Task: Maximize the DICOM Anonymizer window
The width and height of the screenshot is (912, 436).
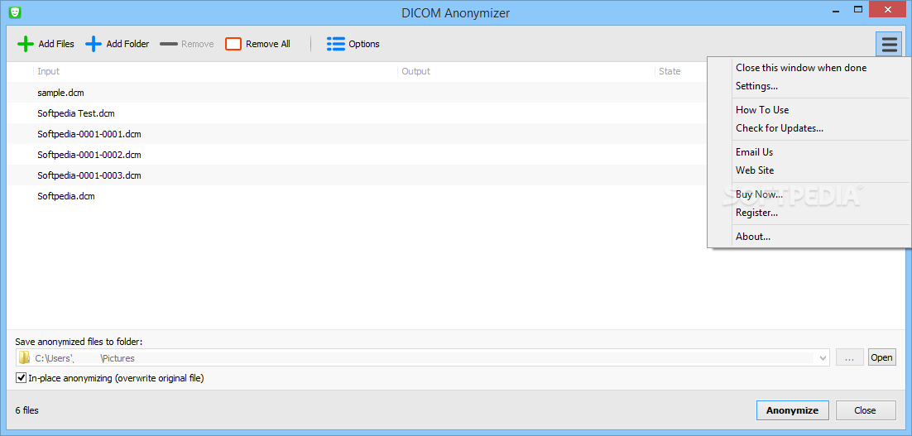Action: click(857, 9)
